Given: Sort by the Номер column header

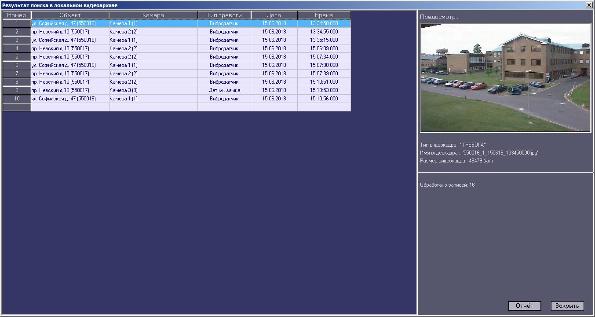Looking at the screenshot, I should pyautogui.click(x=17, y=15).
